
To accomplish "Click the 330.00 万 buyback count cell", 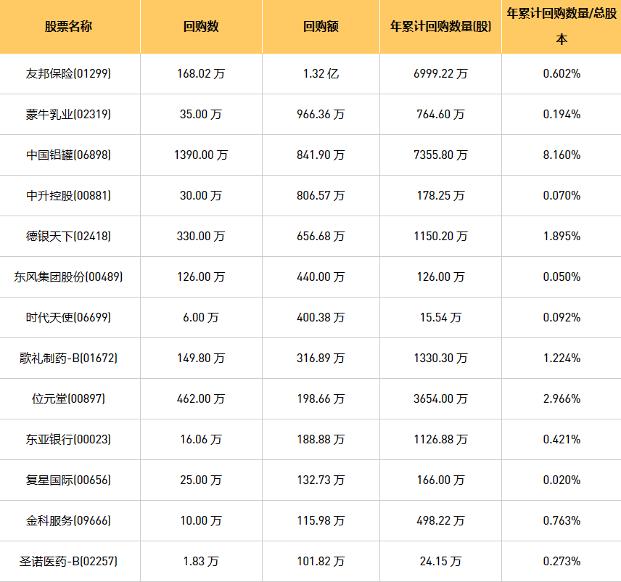I will (201, 237).
